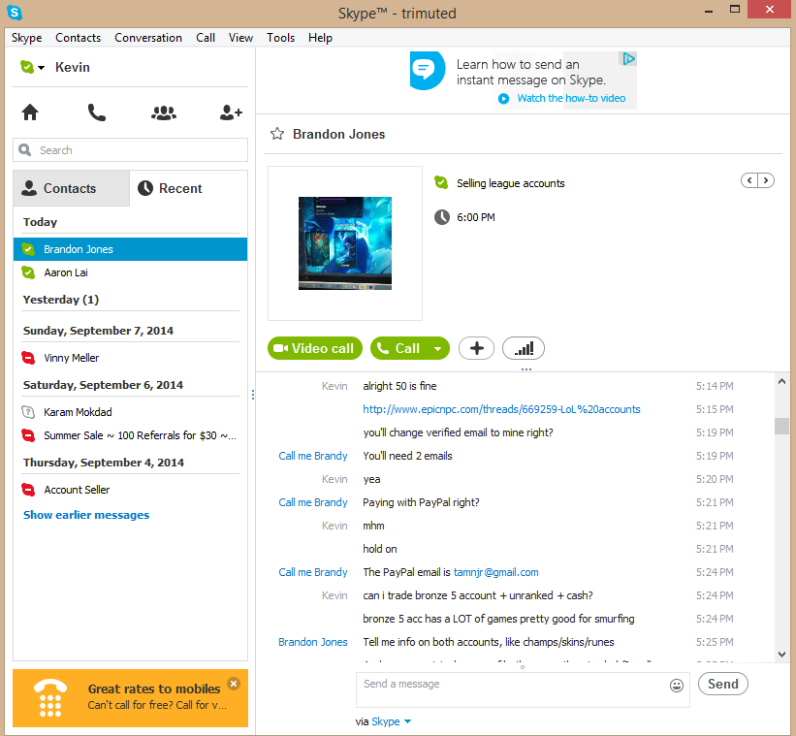The width and height of the screenshot is (796, 736).
Task: Click the 6:00 PM local time clock icon
Action: [x=442, y=217]
